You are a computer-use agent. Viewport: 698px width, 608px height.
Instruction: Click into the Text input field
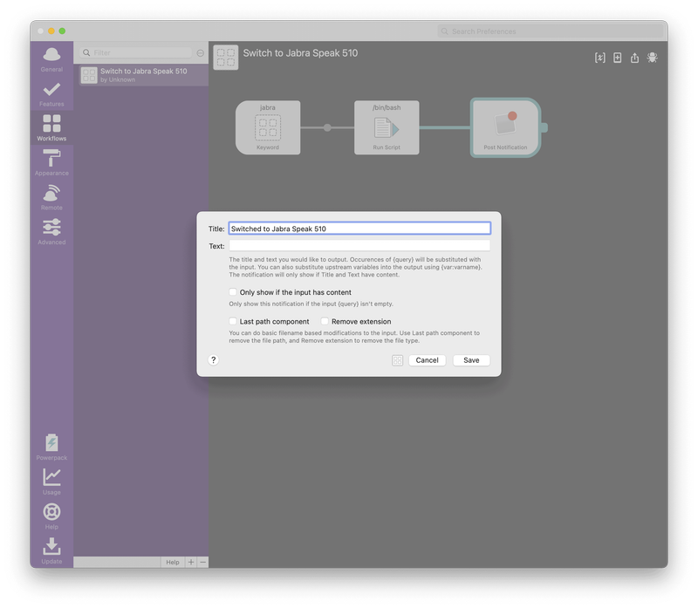click(x=359, y=246)
